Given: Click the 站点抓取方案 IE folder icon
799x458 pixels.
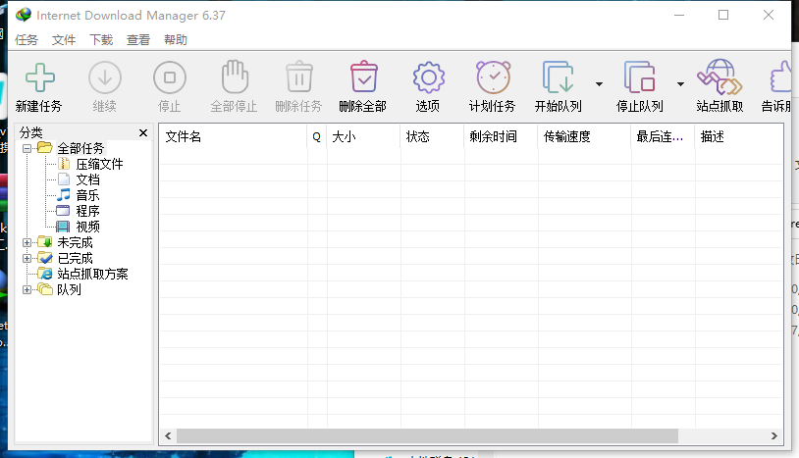Looking at the screenshot, I should pos(45,274).
